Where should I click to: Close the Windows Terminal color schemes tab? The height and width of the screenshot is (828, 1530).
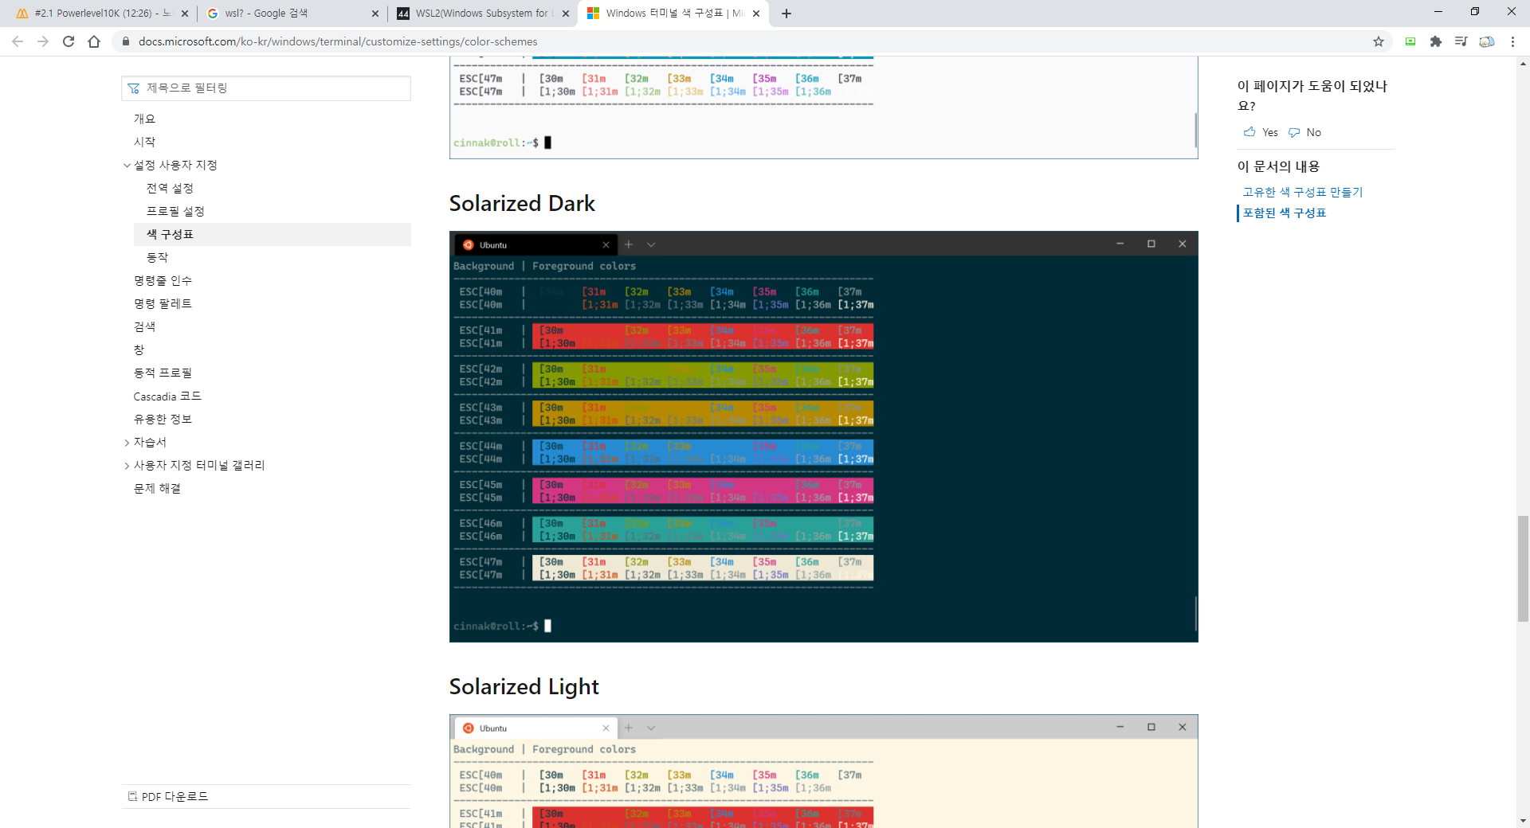click(756, 14)
